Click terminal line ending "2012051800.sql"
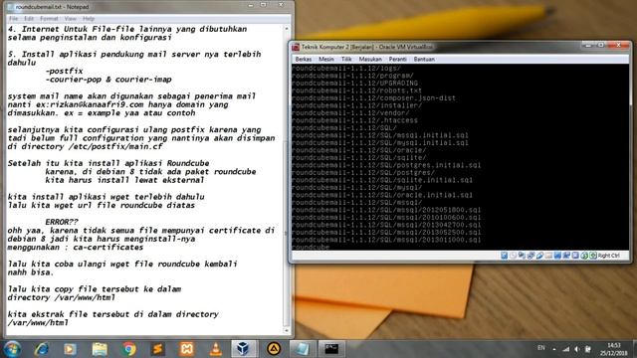The width and height of the screenshot is (637, 358). [386, 210]
